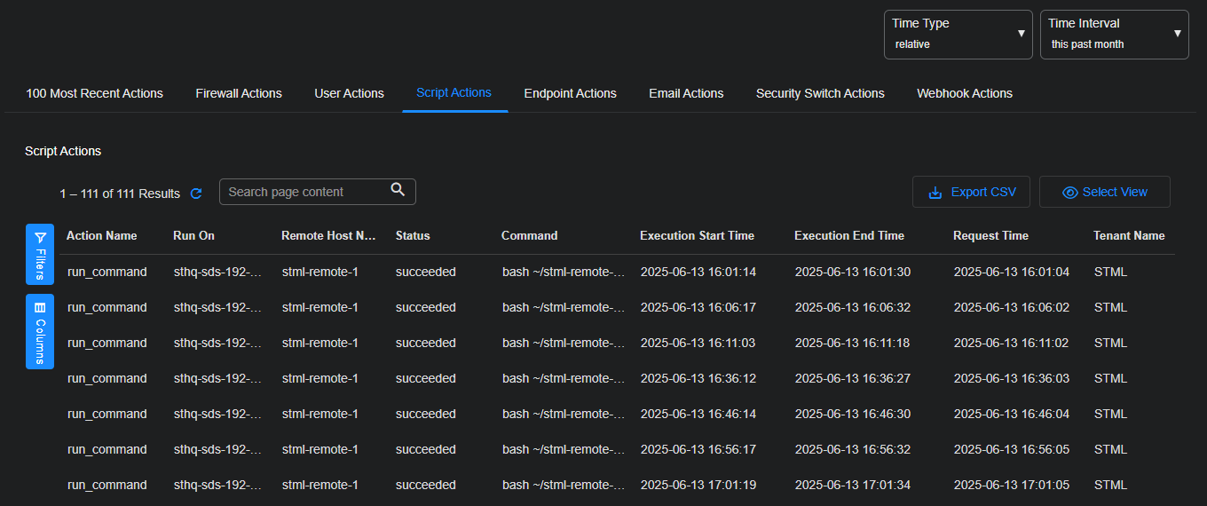The height and width of the screenshot is (506, 1207).
Task: Click the Command cell in 17:01:19 row
Action: point(564,485)
